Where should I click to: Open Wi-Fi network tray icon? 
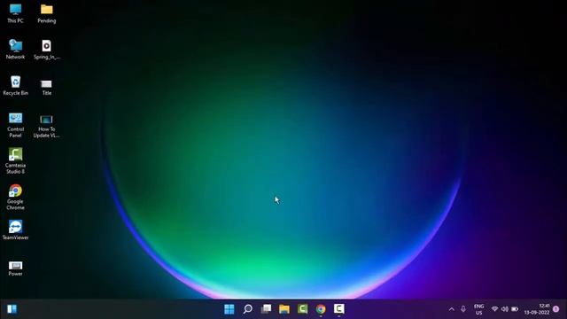(494, 309)
